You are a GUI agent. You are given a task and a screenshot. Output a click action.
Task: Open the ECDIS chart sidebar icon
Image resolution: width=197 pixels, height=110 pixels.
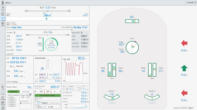coord(3,14)
